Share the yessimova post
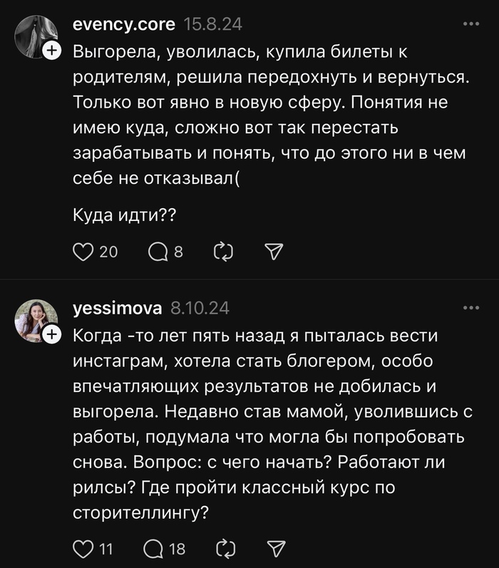This screenshot has height=568, width=499. click(x=275, y=548)
